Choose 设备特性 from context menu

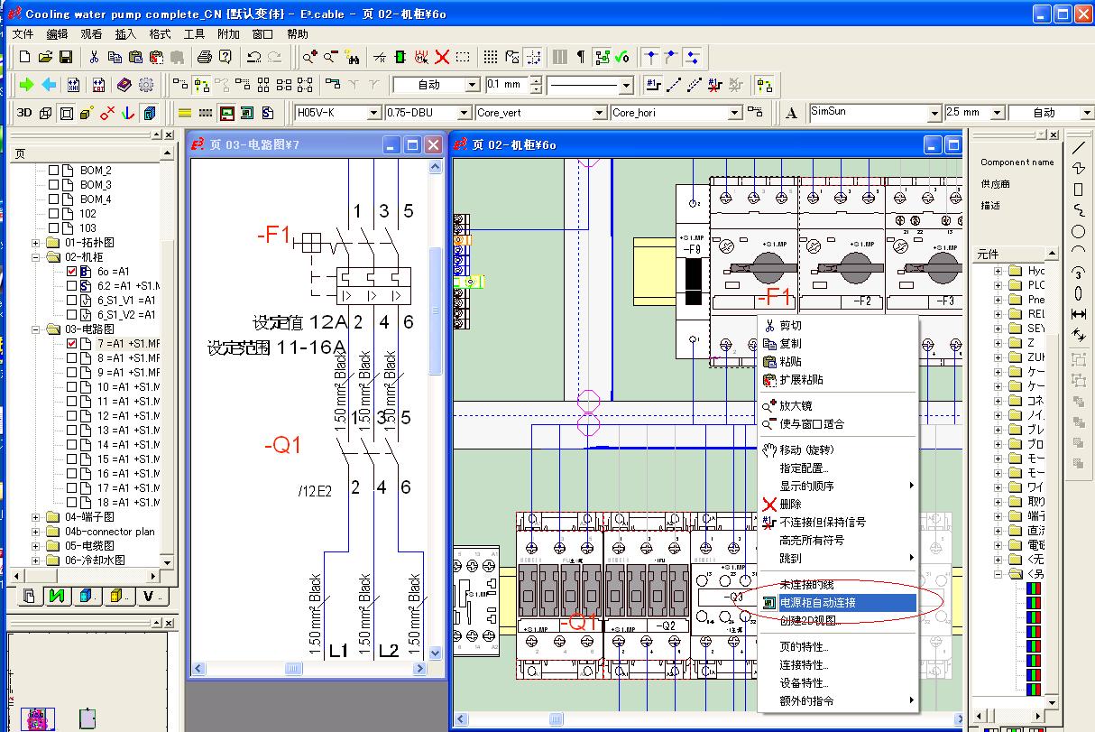coord(837,682)
